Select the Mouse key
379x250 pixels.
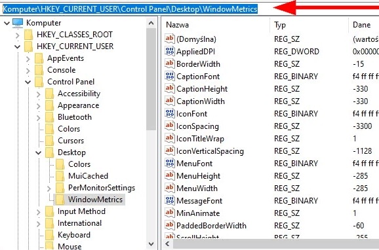tap(70, 246)
